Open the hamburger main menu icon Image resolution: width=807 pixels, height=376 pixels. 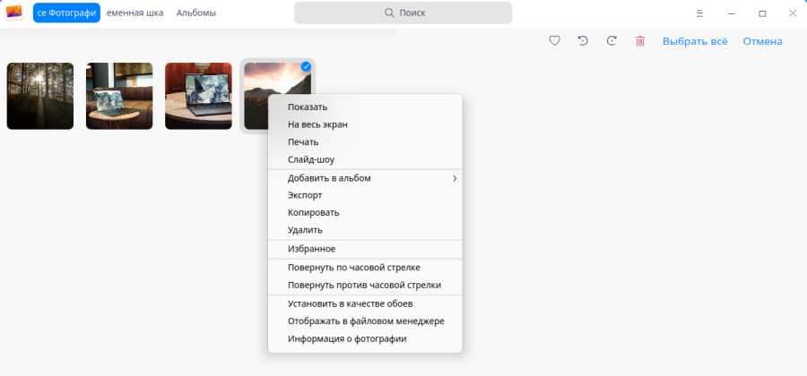[700, 13]
